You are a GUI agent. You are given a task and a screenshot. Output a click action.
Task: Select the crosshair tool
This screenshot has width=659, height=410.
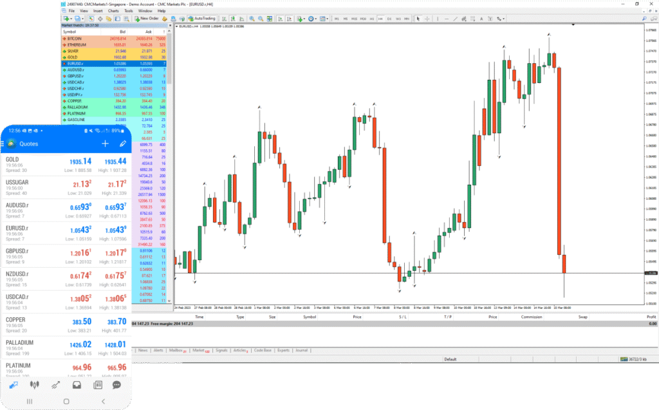point(427,19)
